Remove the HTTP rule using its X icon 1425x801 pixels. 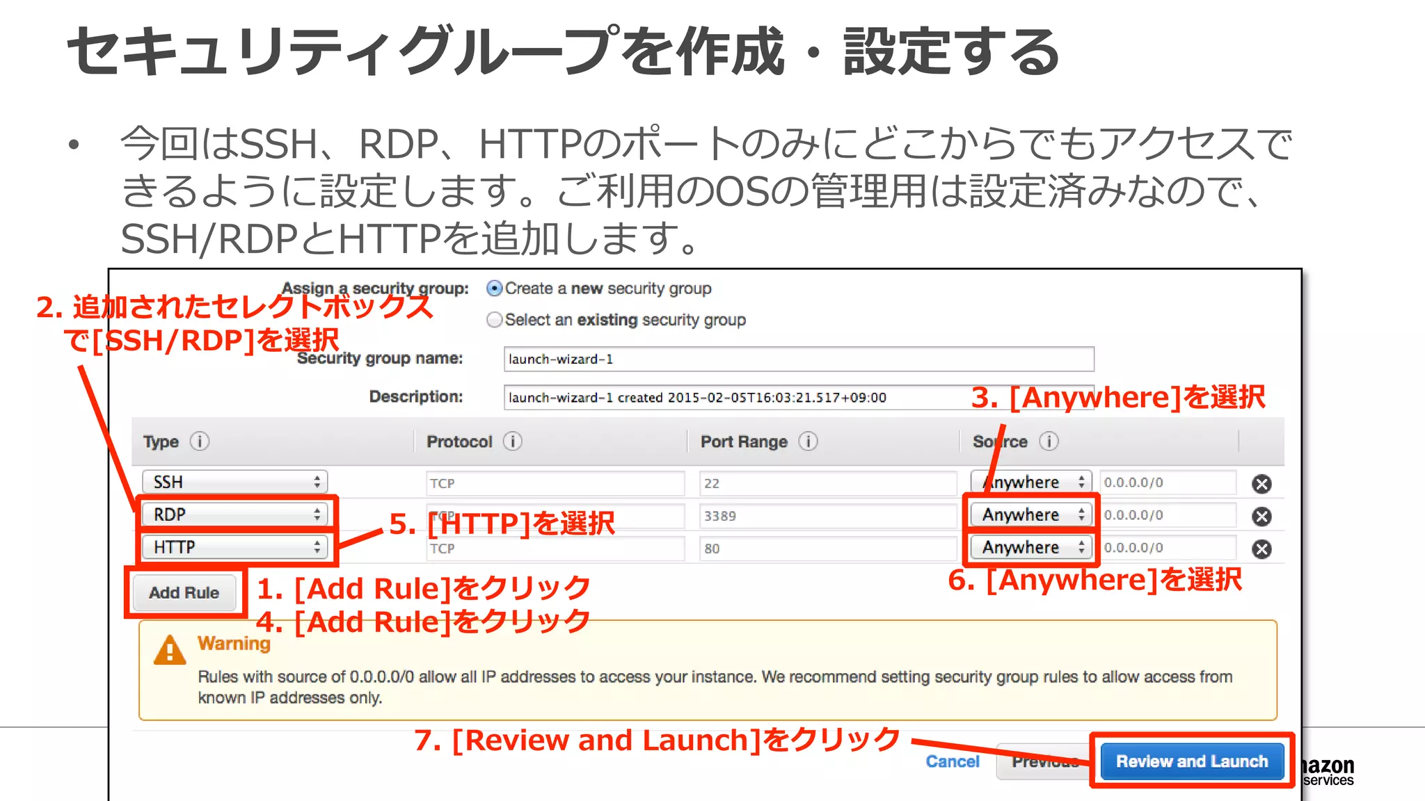pyautogui.click(x=1261, y=549)
